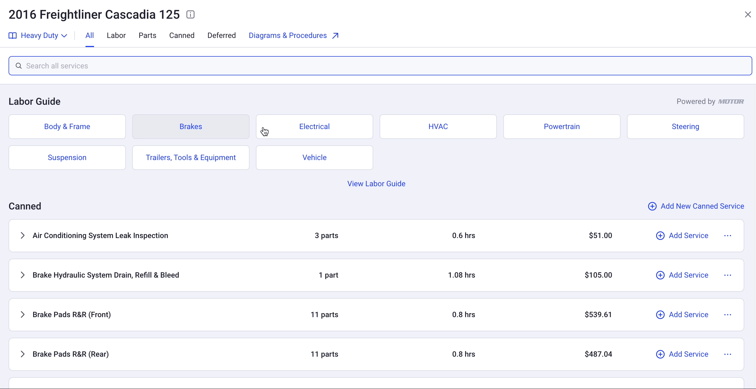Switch to the Deferred tab

(221, 36)
